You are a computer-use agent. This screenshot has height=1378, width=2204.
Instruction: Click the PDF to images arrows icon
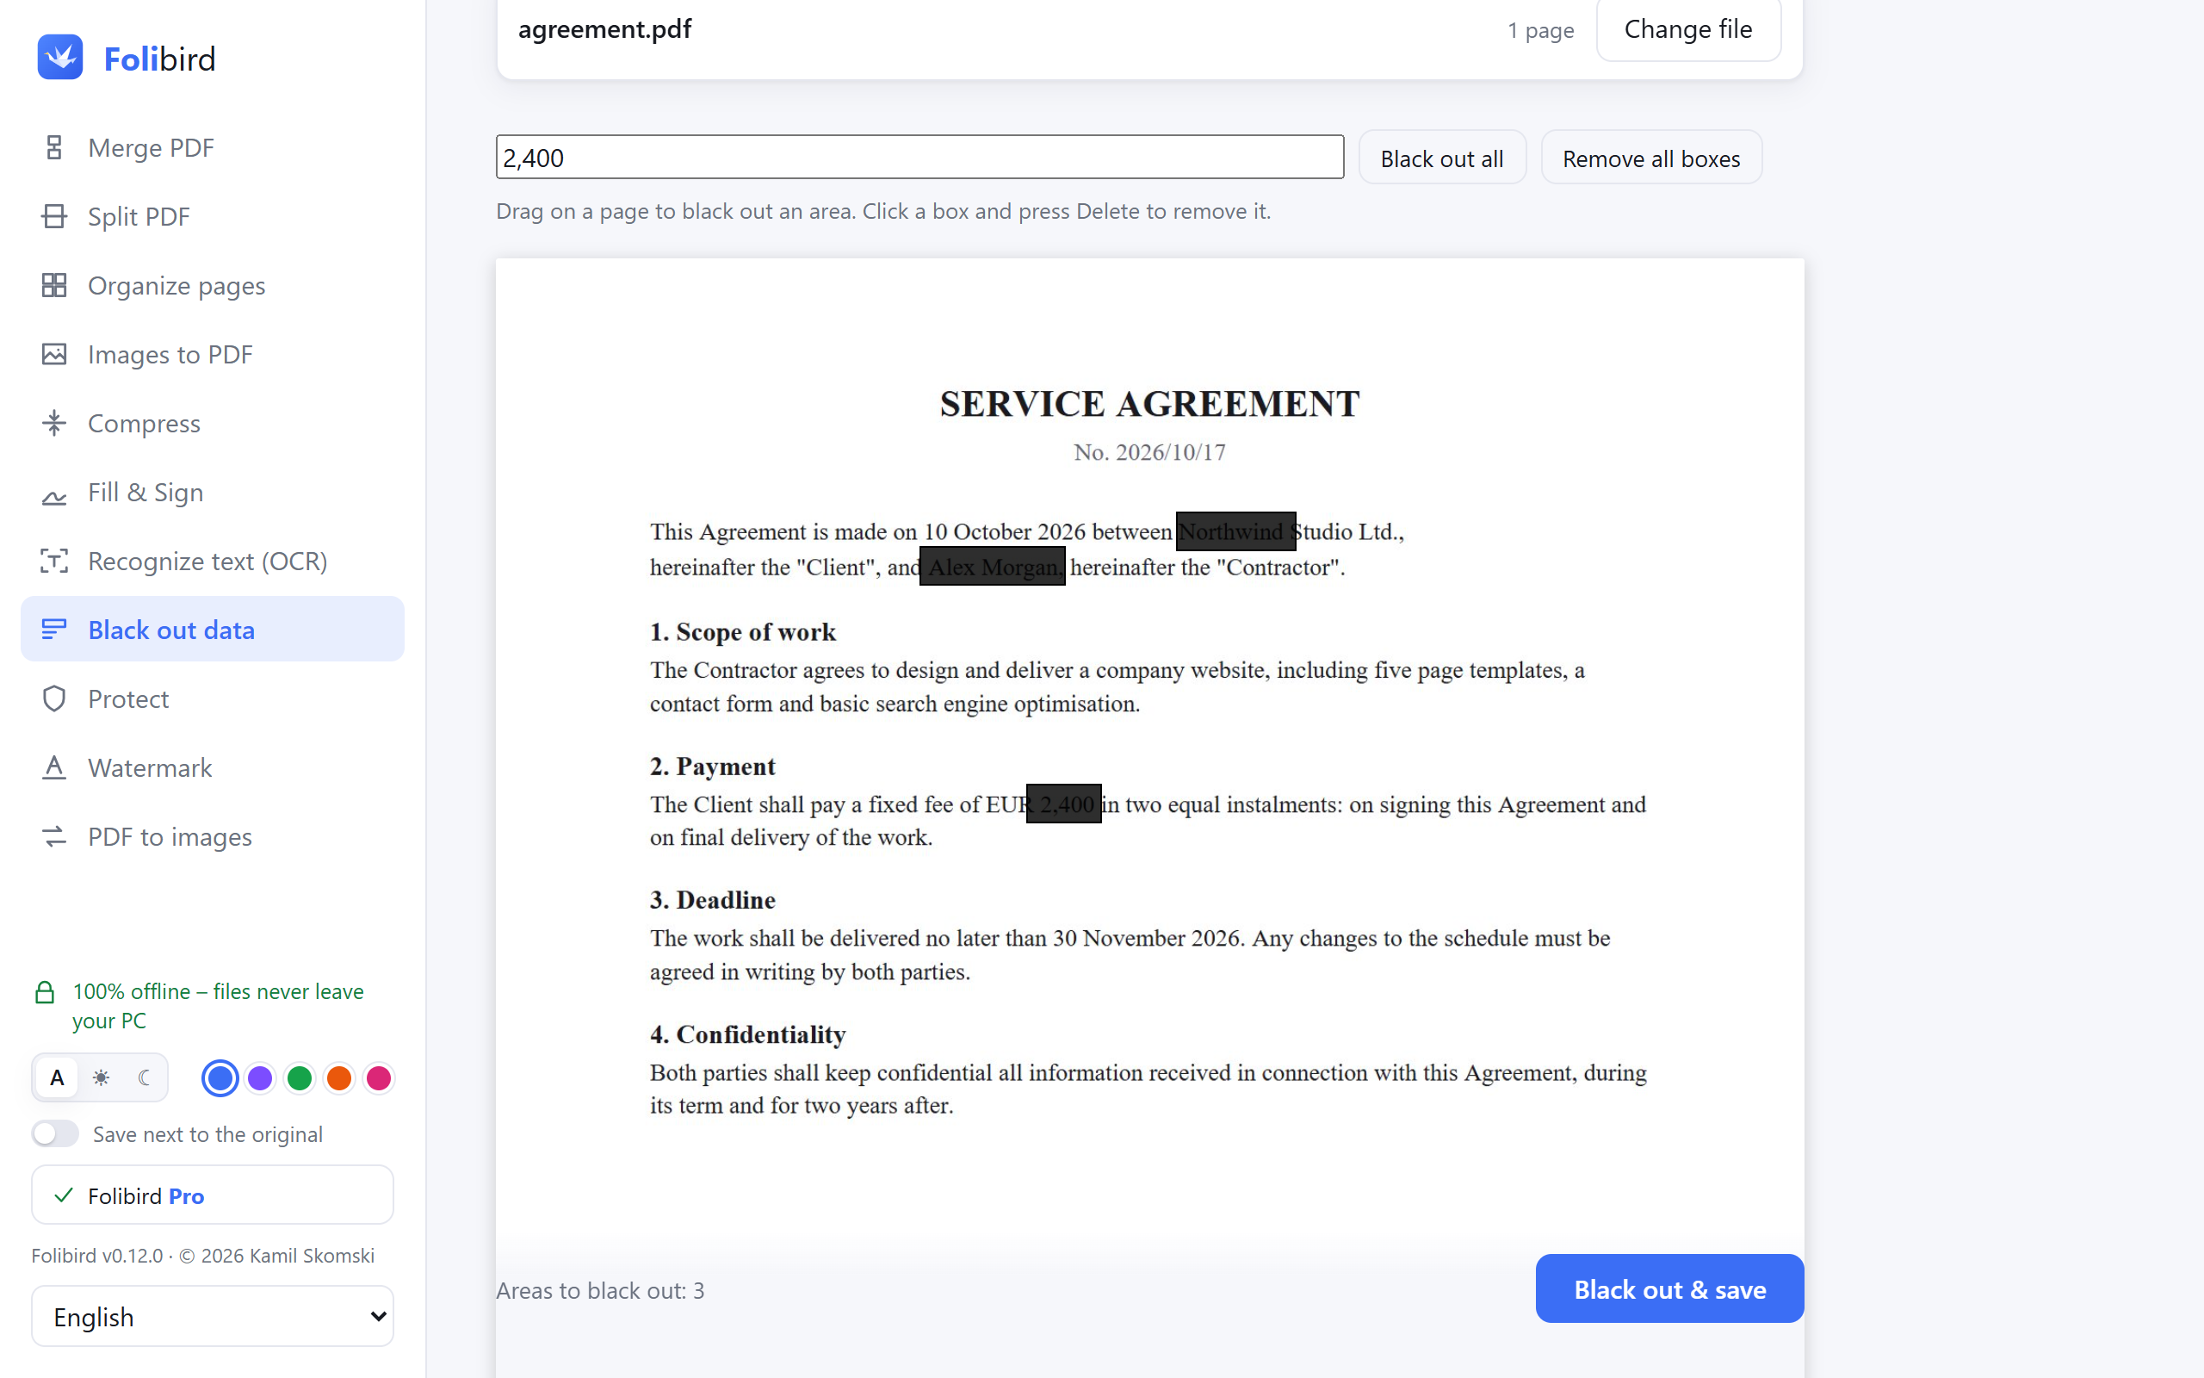(54, 835)
